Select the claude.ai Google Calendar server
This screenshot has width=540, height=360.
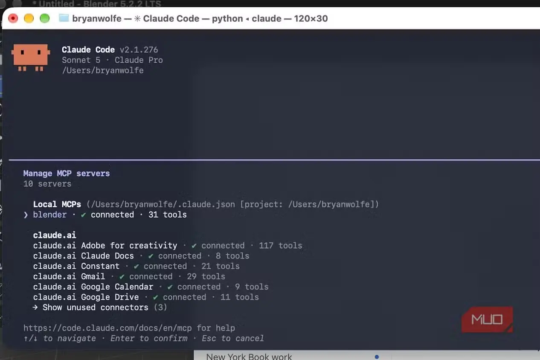[151, 287]
